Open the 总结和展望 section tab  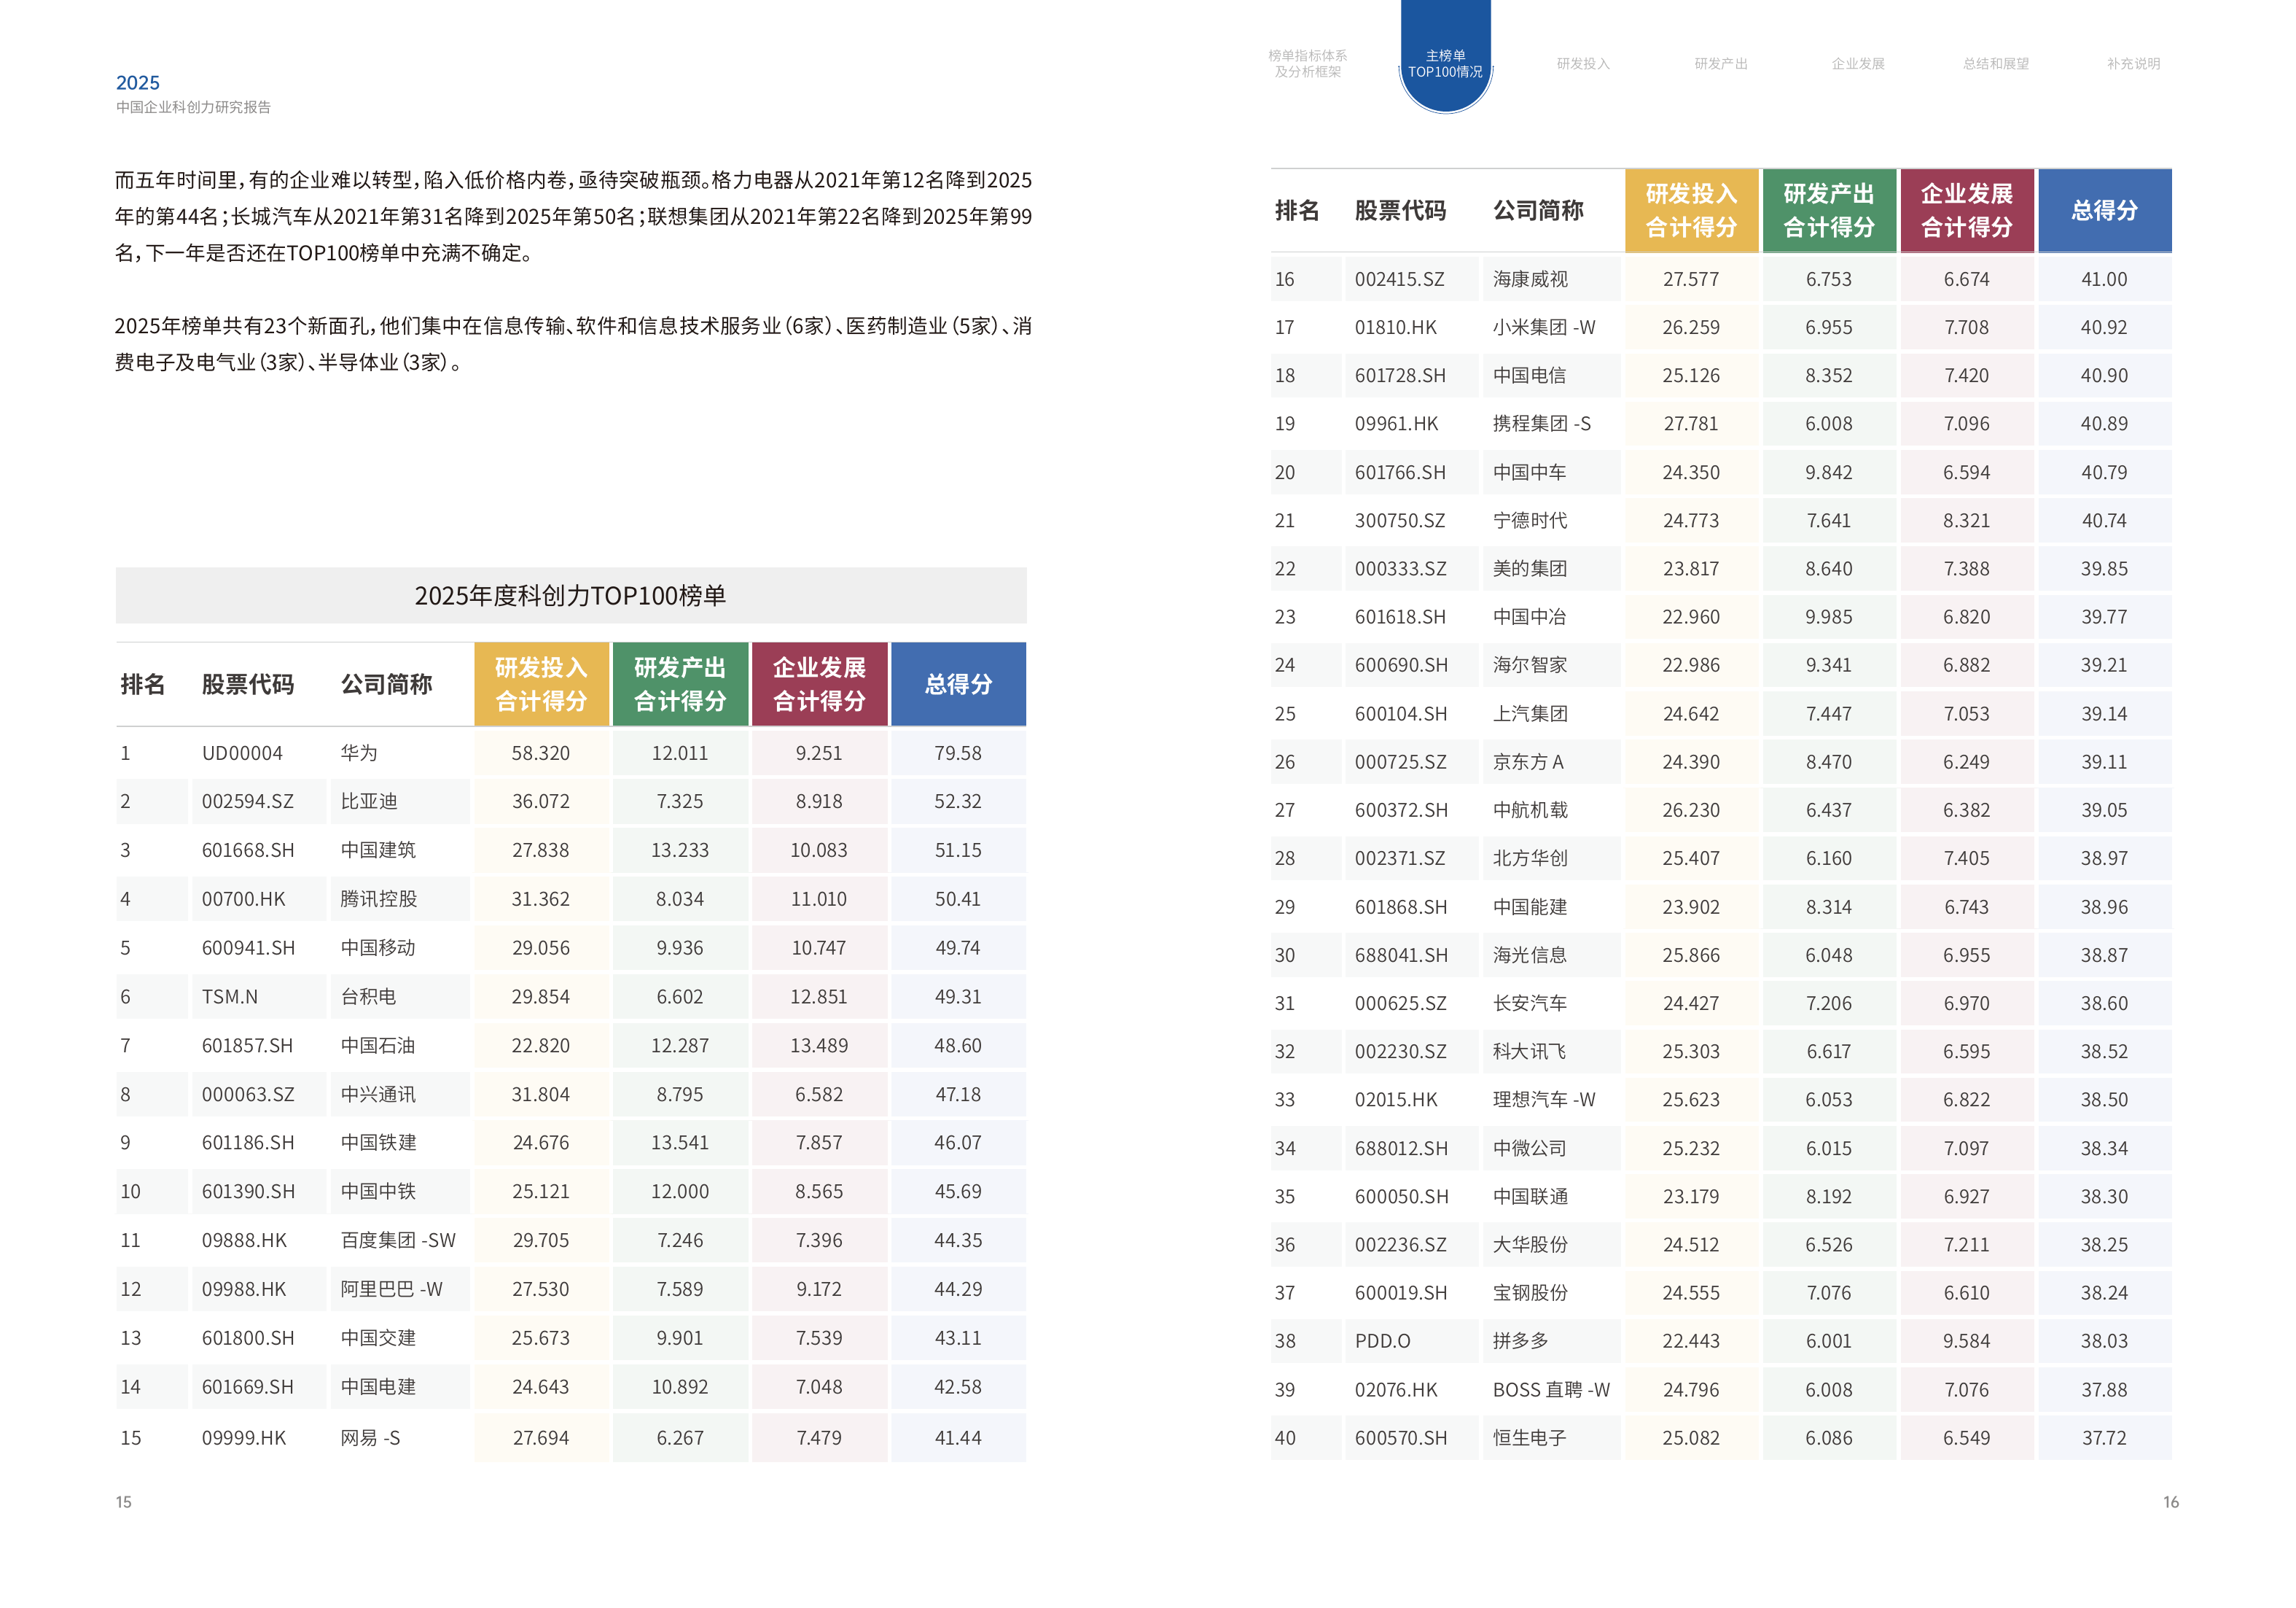click(1995, 64)
